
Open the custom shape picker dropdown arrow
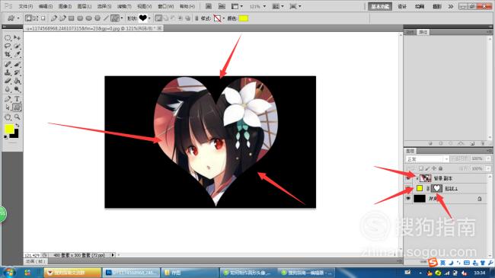tap(149, 18)
